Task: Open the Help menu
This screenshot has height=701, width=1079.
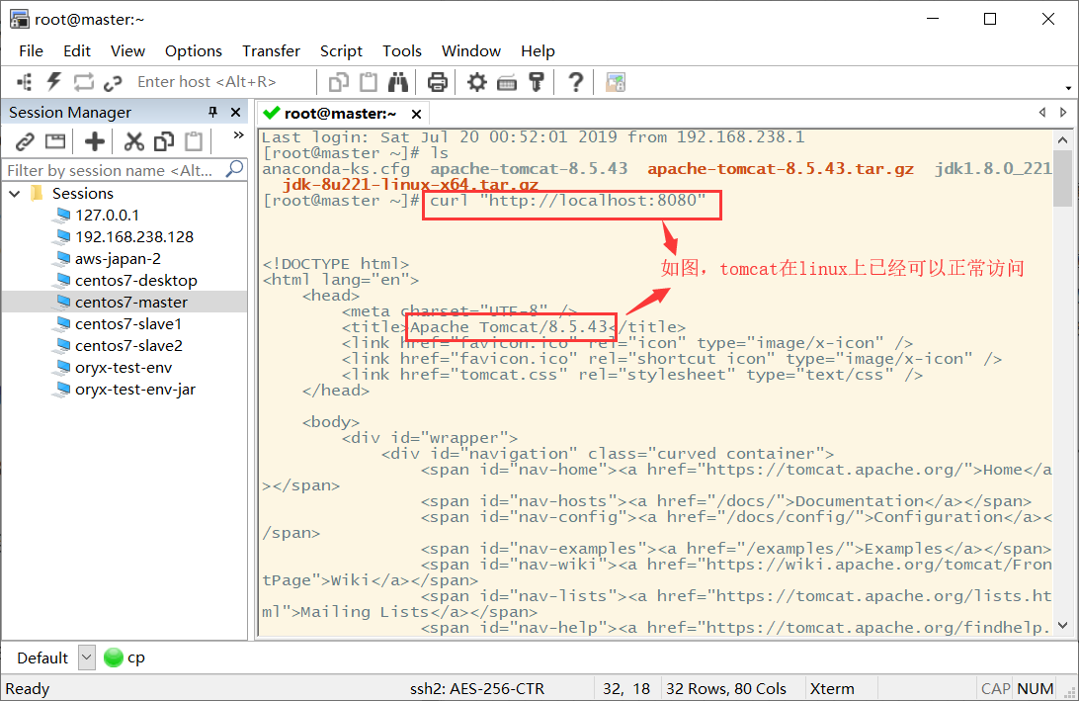Action: tap(539, 51)
